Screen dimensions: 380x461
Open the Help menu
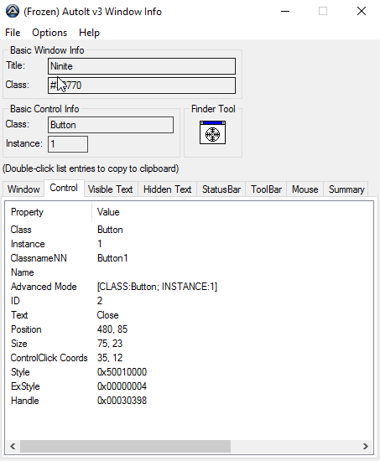(x=89, y=33)
